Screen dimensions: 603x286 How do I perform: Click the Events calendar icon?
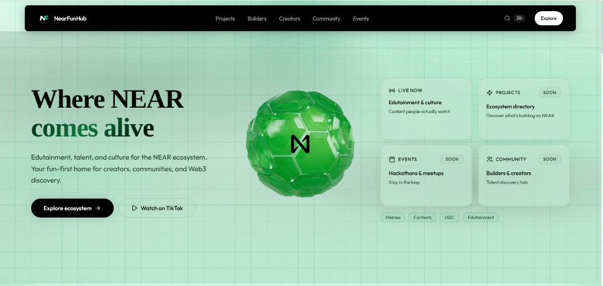pos(392,159)
